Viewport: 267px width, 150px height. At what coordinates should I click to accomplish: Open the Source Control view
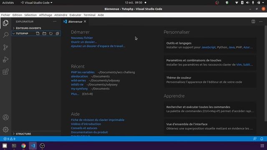click(x=5, y=47)
